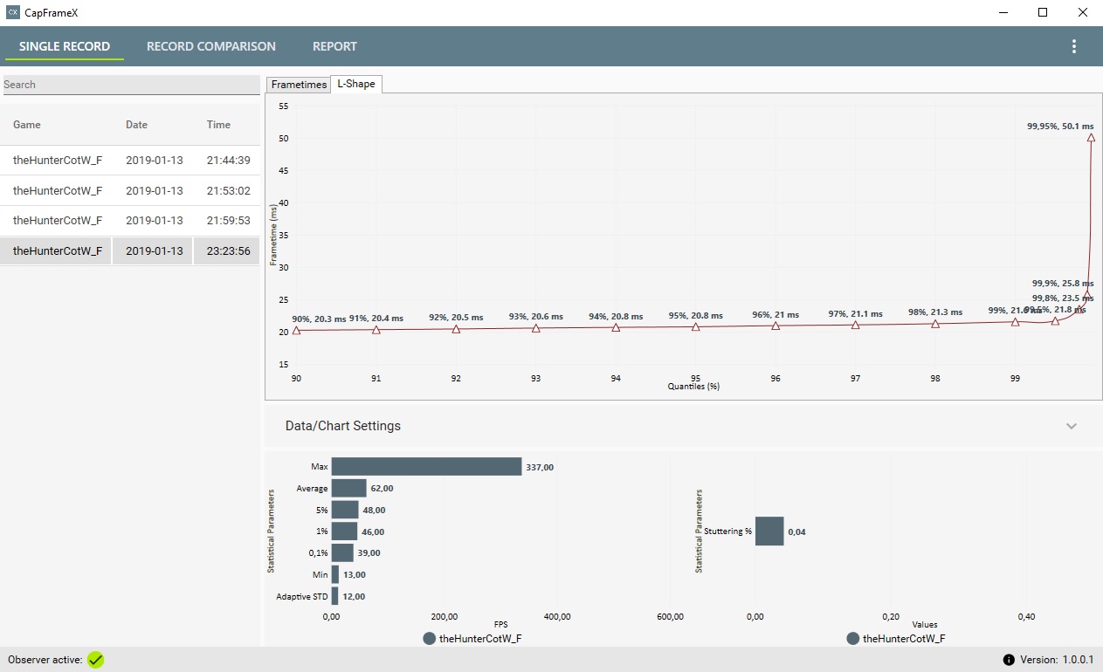Open the Data/Chart Settings panel header

tap(683, 426)
